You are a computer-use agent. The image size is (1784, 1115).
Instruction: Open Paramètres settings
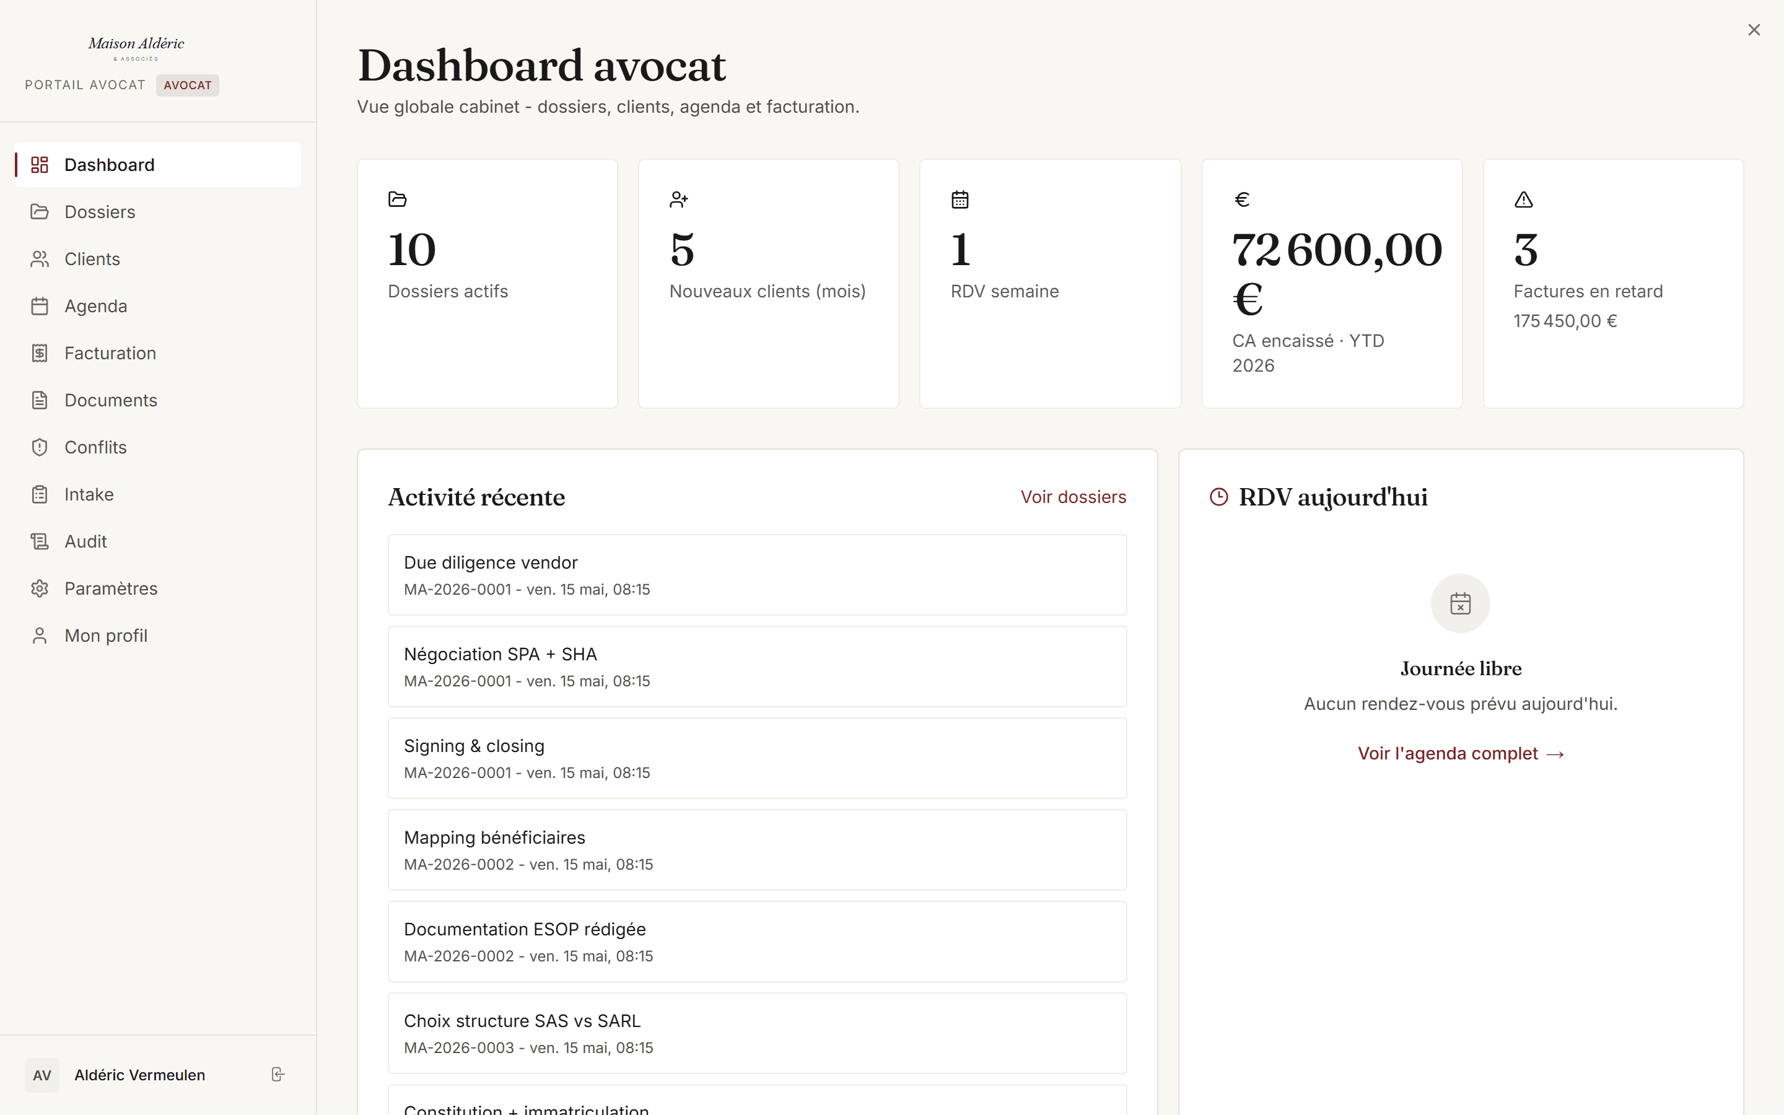coord(158,588)
